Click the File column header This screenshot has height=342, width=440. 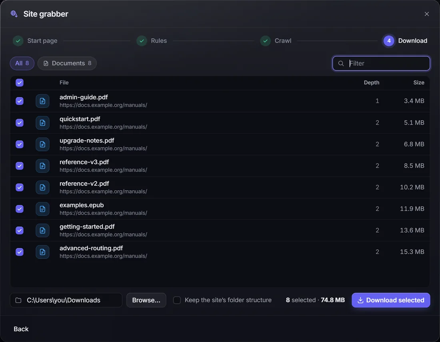[64, 82]
